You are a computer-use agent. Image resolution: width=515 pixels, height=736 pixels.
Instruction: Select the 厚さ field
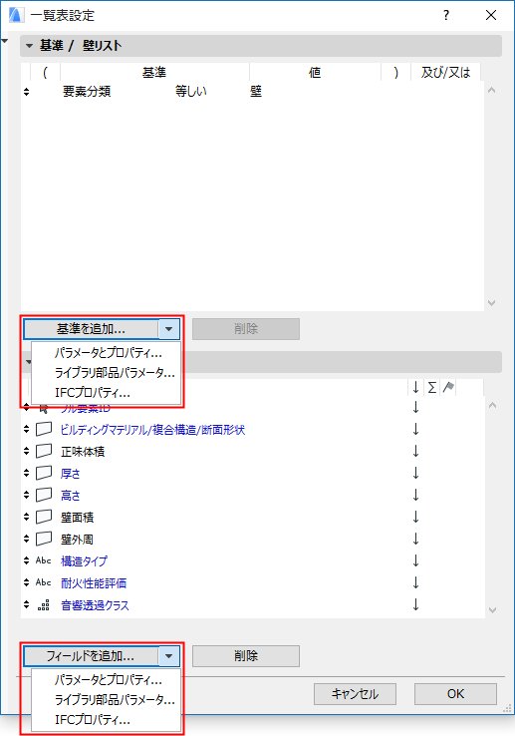click(x=71, y=473)
